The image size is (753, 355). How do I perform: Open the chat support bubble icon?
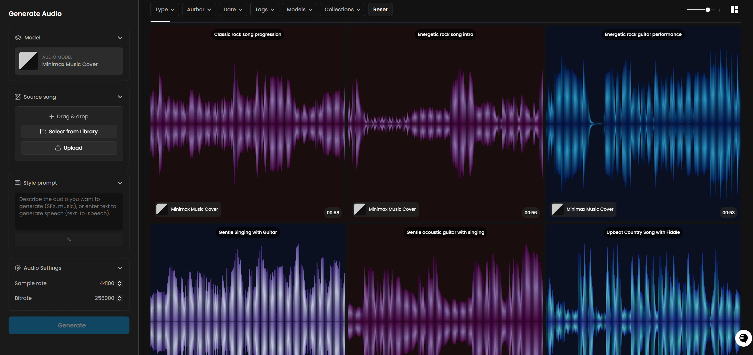743,338
